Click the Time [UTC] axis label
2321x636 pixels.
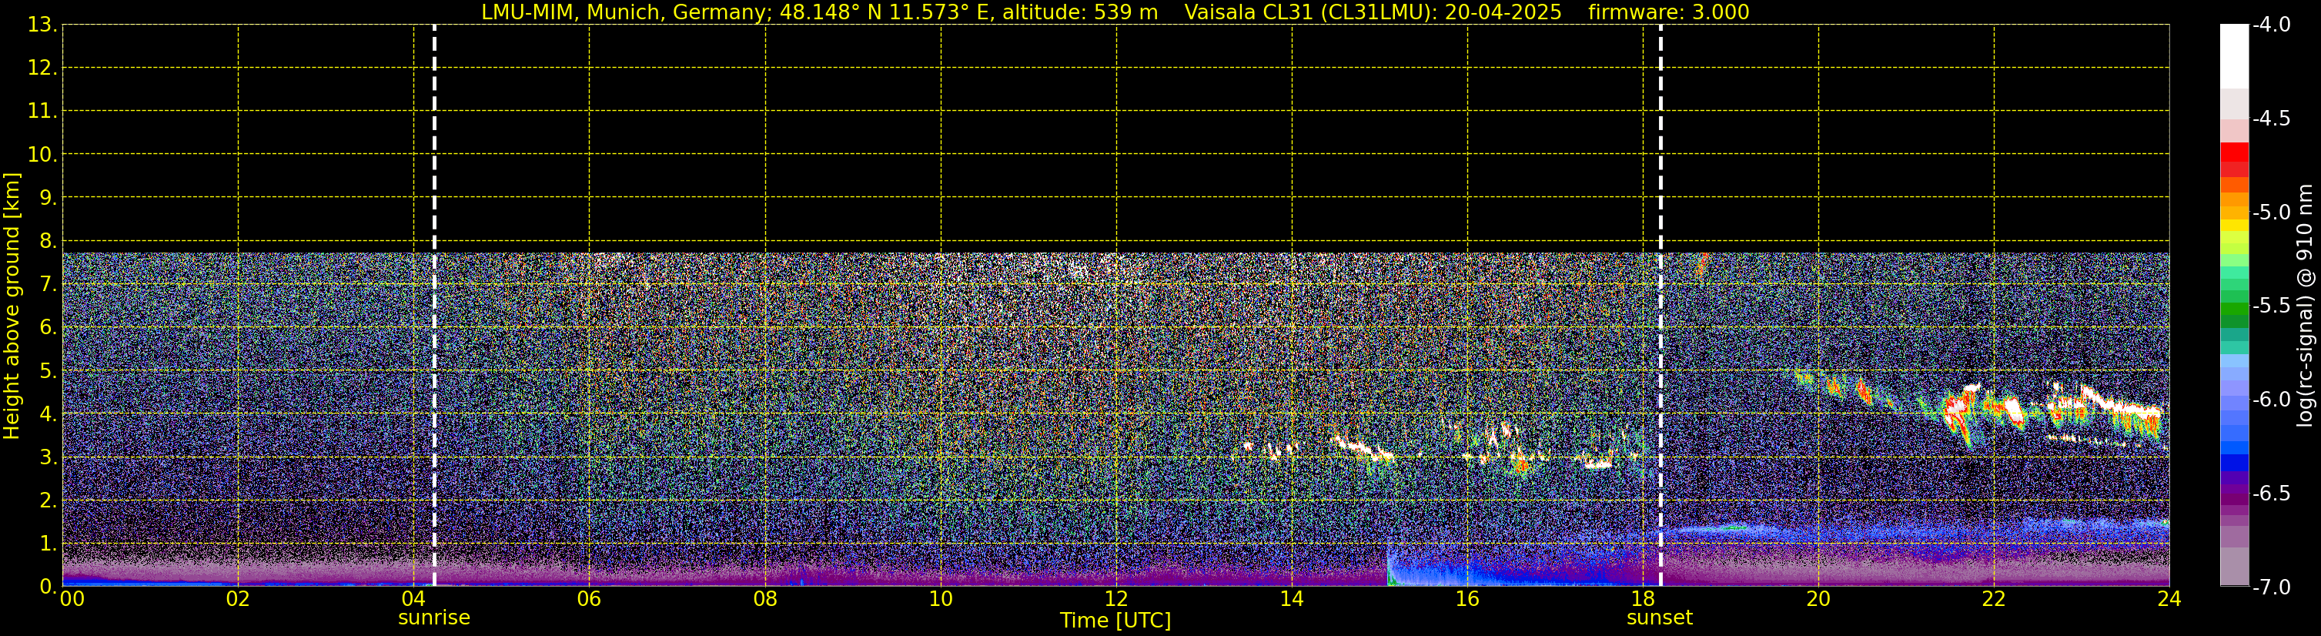click(1115, 621)
